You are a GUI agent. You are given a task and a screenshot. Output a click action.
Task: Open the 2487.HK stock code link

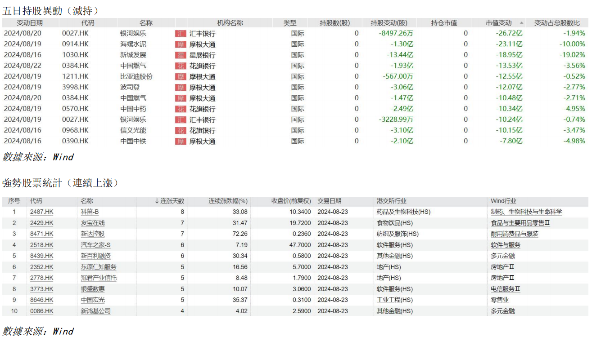coord(41,212)
